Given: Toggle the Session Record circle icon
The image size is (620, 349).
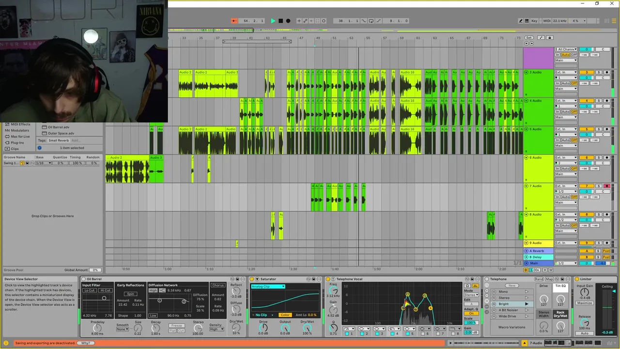Looking at the screenshot, I should (x=324, y=21).
